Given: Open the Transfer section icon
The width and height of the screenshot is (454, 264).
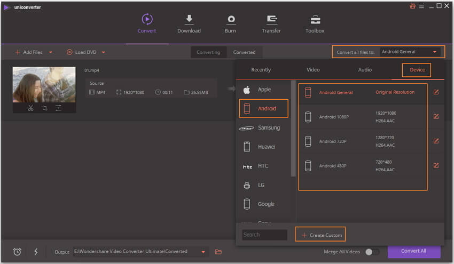Looking at the screenshot, I should (271, 19).
